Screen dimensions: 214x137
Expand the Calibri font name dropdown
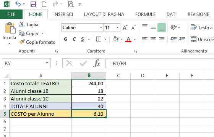(x=101, y=27)
